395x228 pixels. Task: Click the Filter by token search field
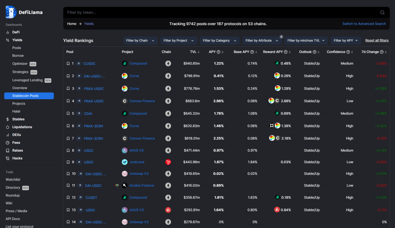[x=222, y=12]
